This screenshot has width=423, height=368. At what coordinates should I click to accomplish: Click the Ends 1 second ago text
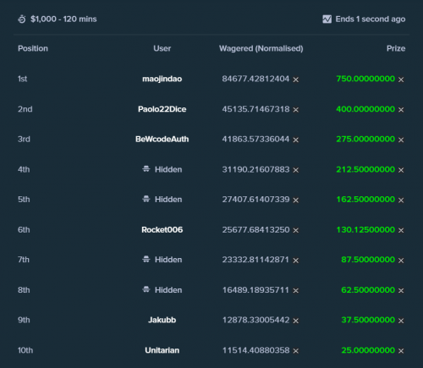pyautogui.click(x=371, y=19)
